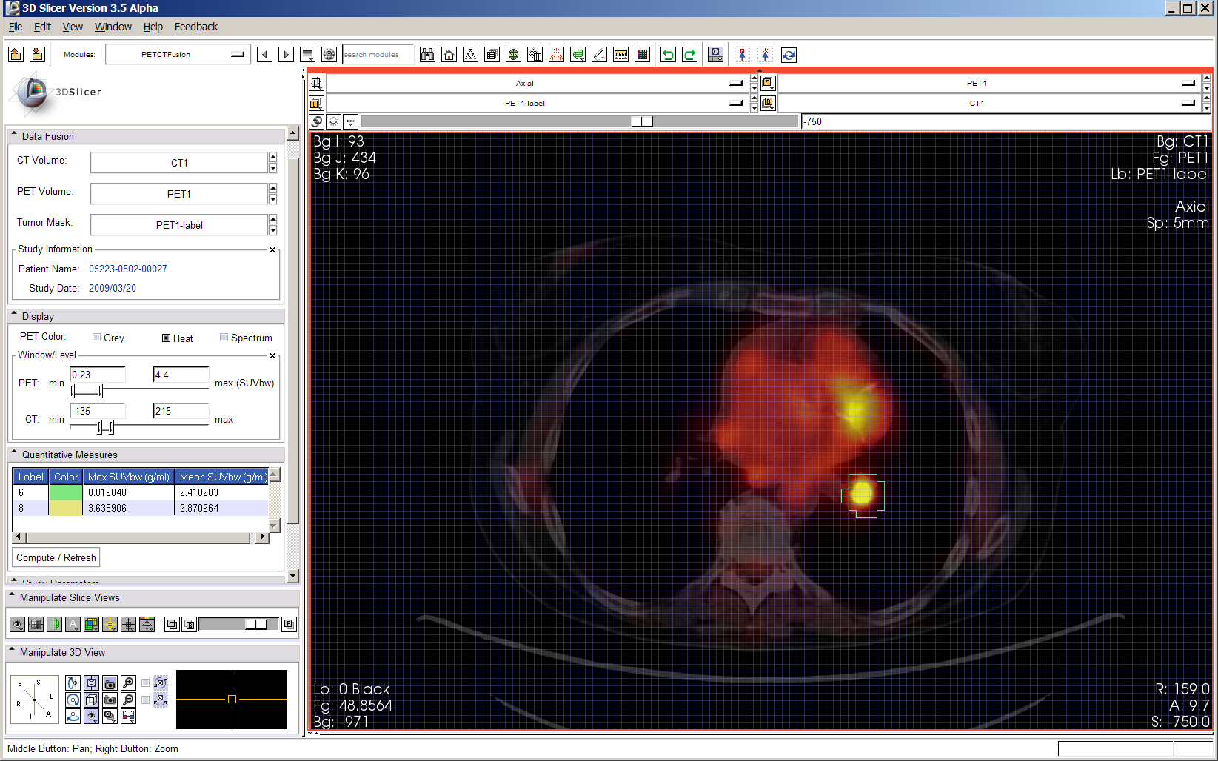The image size is (1218, 761).
Task: Click the layout chooser icon in toolbar
Action: (x=715, y=55)
